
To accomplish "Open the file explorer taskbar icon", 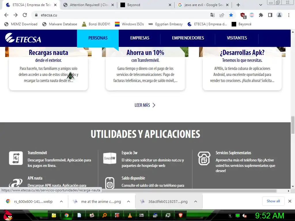I will [x=54, y=215].
